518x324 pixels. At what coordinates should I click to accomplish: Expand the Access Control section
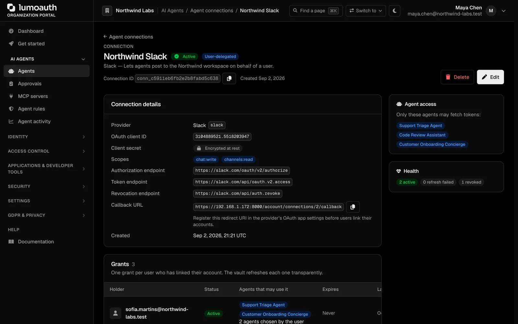[47, 151]
